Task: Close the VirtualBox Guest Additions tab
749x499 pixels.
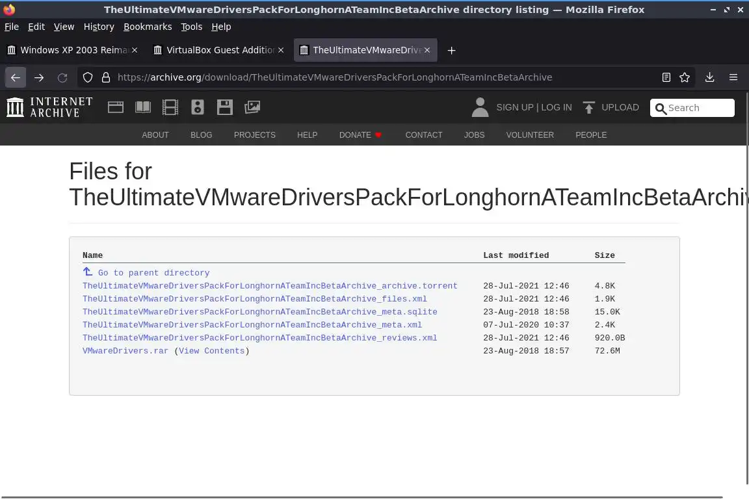Action: 281,50
